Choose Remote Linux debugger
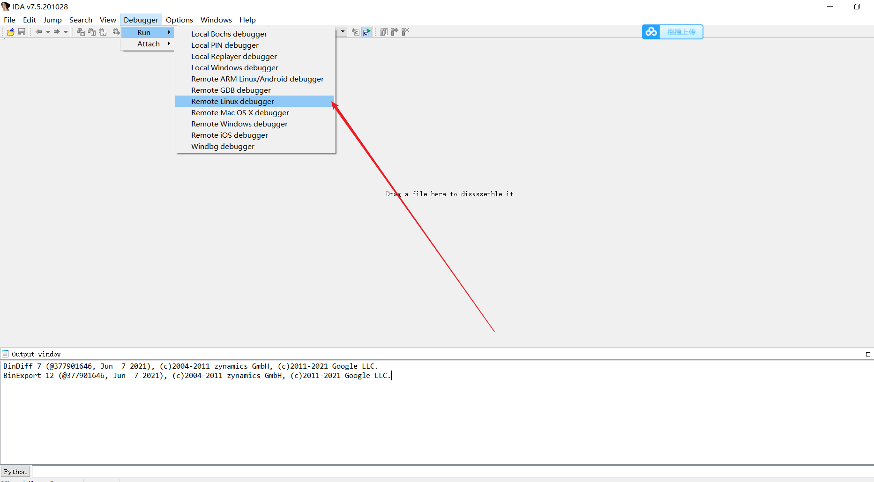Viewport: 874px width, 482px height. click(x=254, y=101)
